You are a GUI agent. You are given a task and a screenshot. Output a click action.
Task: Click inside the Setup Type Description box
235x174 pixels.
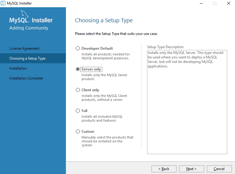(187, 102)
